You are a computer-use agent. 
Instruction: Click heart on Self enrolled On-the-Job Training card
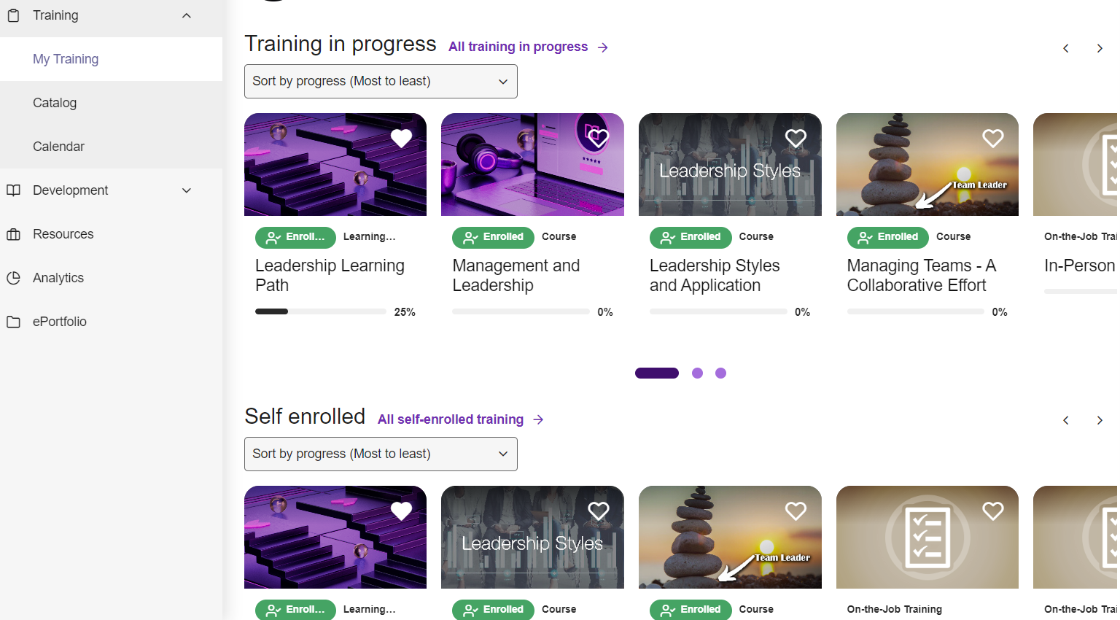tap(993, 511)
